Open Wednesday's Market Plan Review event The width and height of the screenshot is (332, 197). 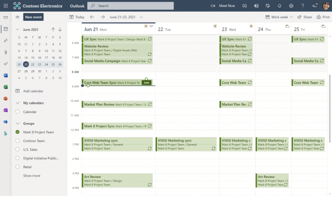(236, 104)
